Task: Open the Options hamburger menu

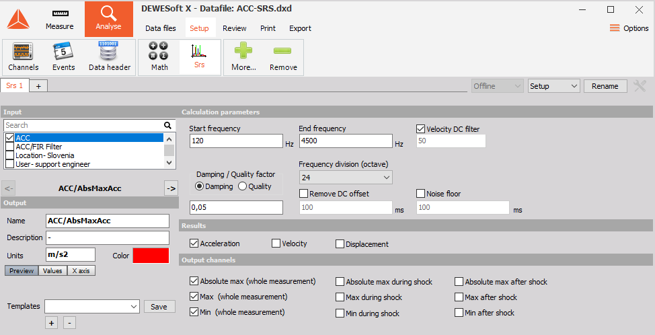Action: pos(629,28)
